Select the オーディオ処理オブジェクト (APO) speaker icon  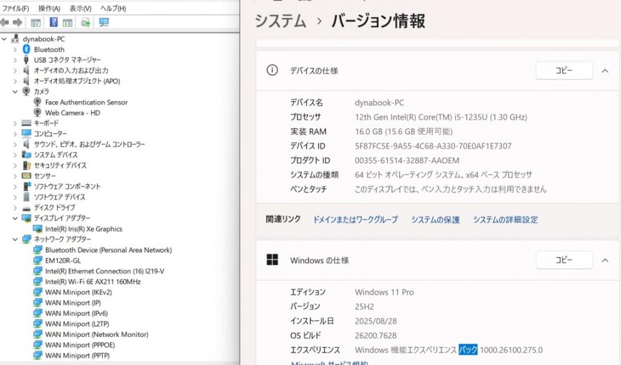coord(26,81)
